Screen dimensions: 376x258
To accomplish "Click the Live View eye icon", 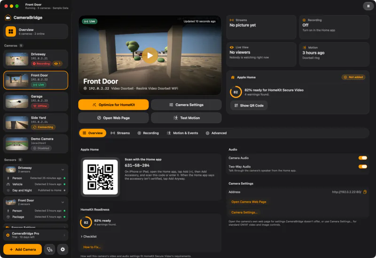I will [x=232, y=47].
